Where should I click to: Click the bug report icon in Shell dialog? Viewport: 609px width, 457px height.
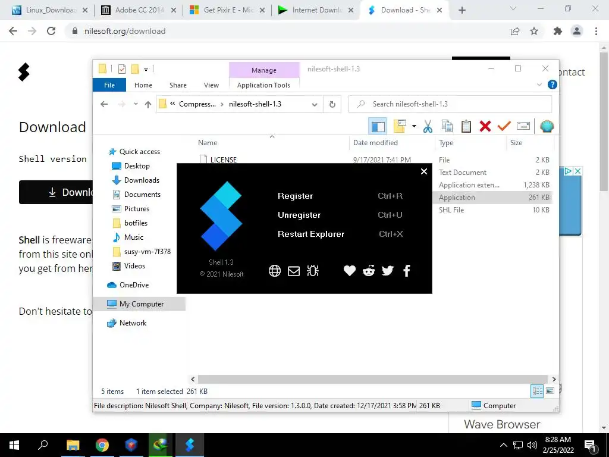pyautogui.click(x=313, y=271)
